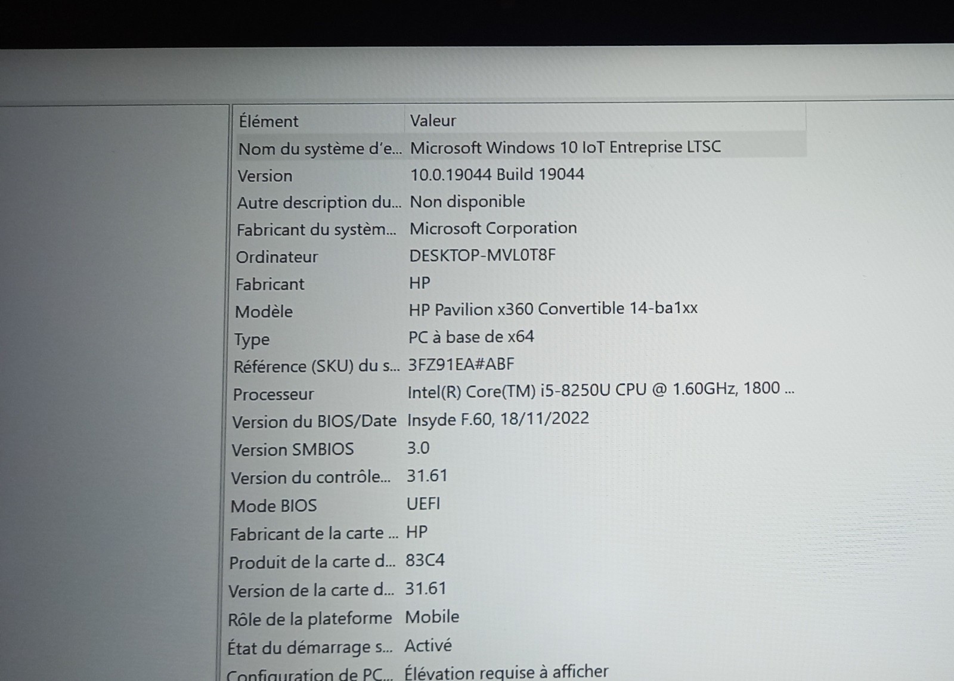Click the "Activé" value
The height and width of the screenshot is (681, 954).
pos(428,646)
